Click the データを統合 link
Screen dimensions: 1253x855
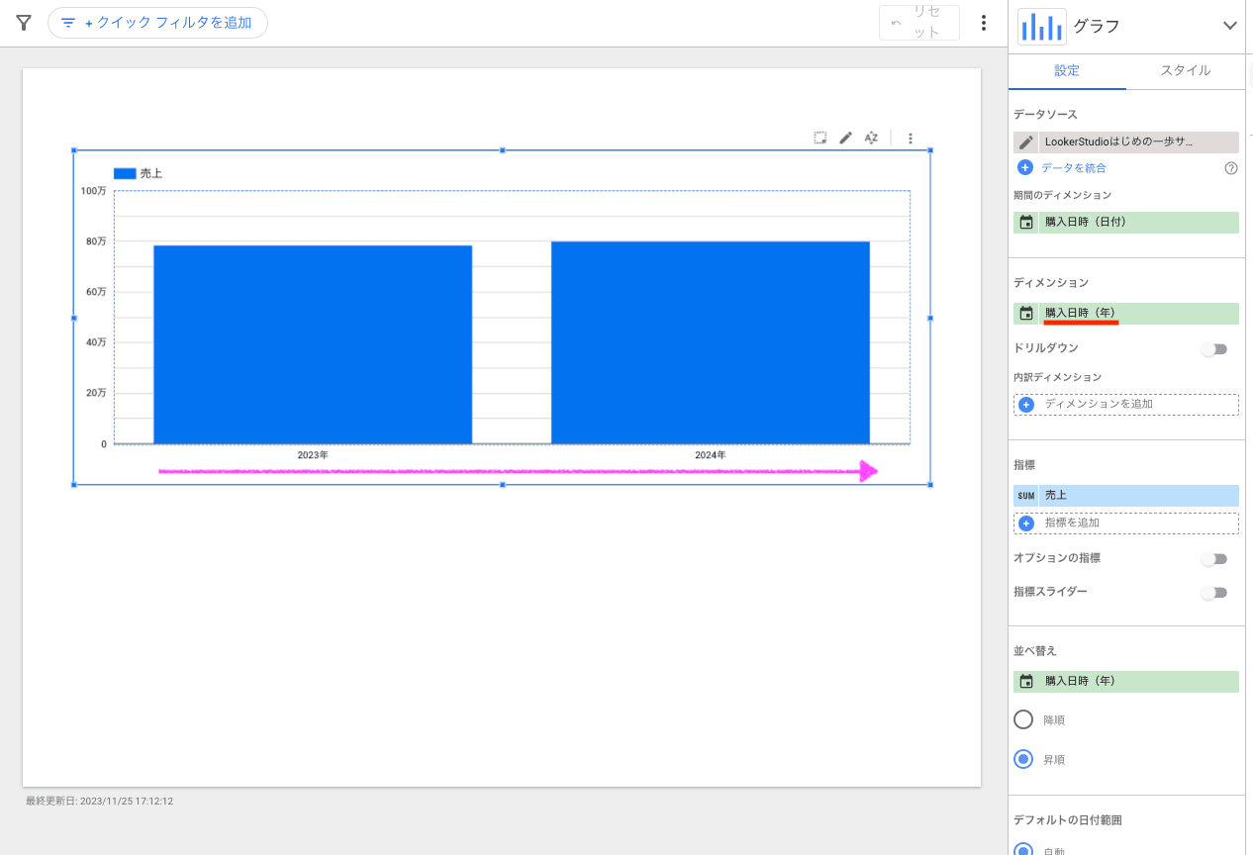(1073, 168)
